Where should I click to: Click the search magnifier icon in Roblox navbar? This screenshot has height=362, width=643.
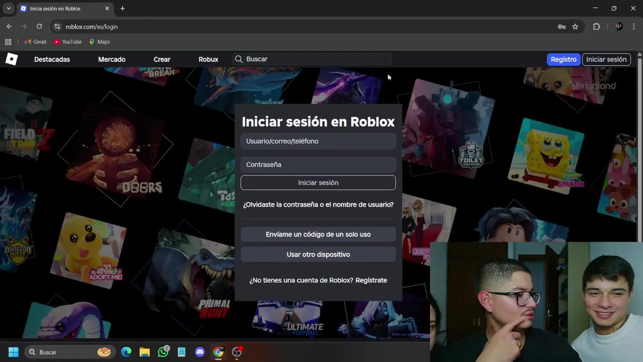pyautogui.click(x=239, y=59)
